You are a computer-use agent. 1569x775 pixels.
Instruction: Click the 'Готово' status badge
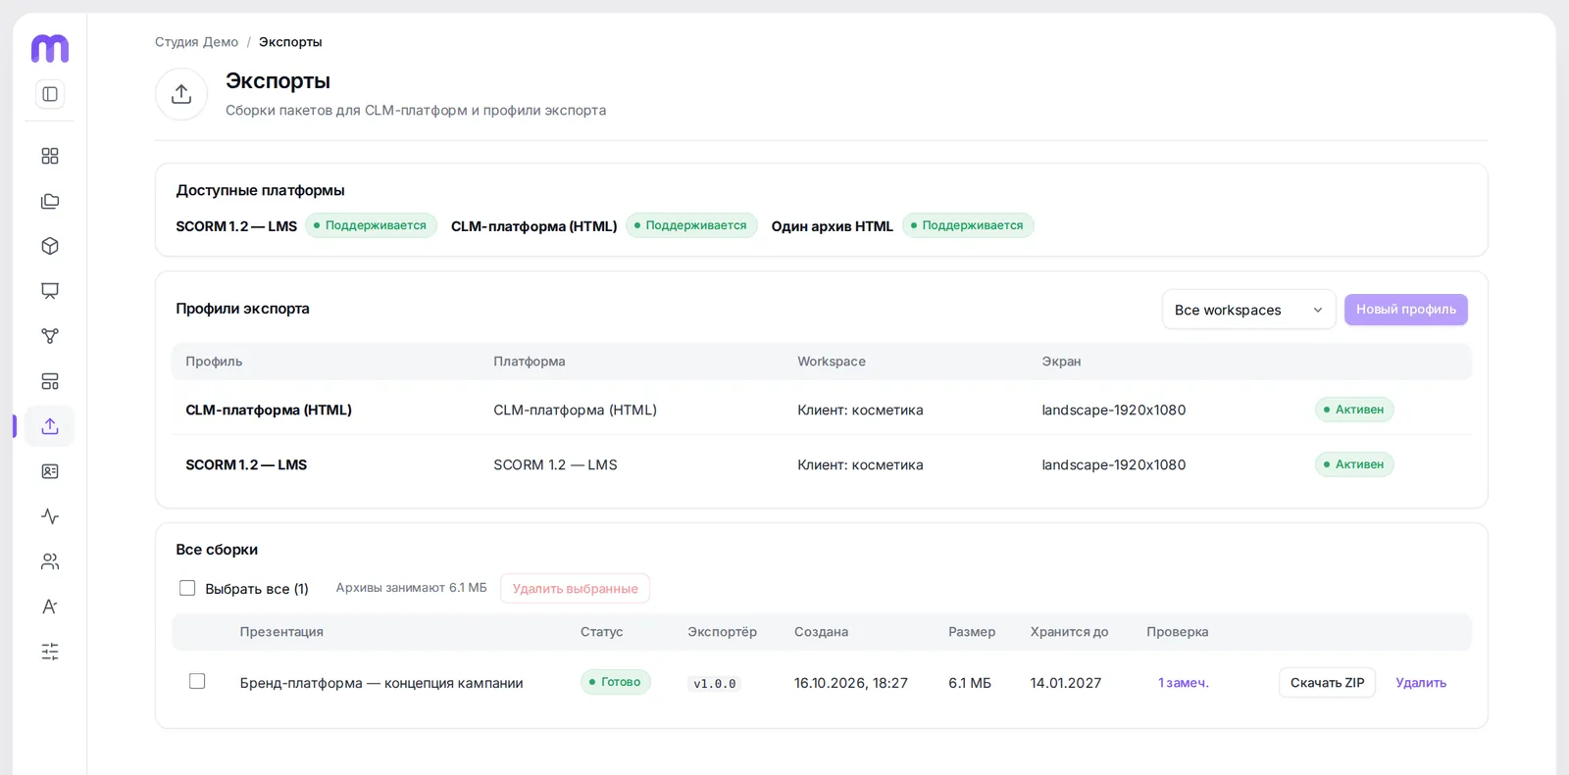(616, 682)
